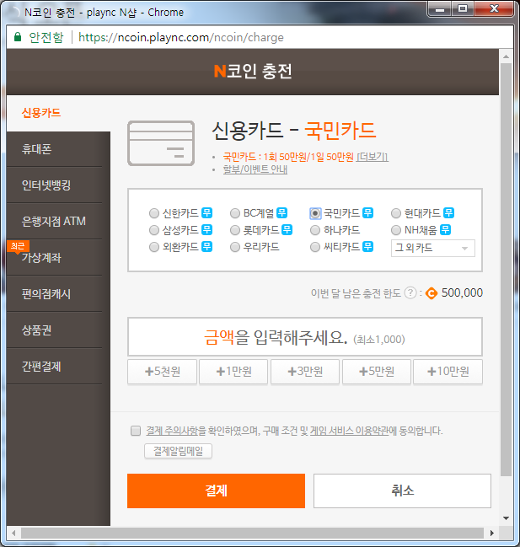The width and height of the screenshot is (520, 547).
Task: Click the orange N coin icon
Action: click(431, 293)
